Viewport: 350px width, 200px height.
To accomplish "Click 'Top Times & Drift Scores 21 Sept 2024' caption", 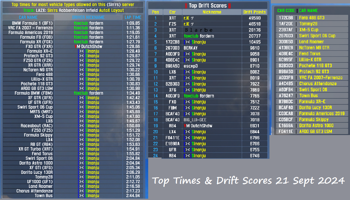I will (249, 180).
